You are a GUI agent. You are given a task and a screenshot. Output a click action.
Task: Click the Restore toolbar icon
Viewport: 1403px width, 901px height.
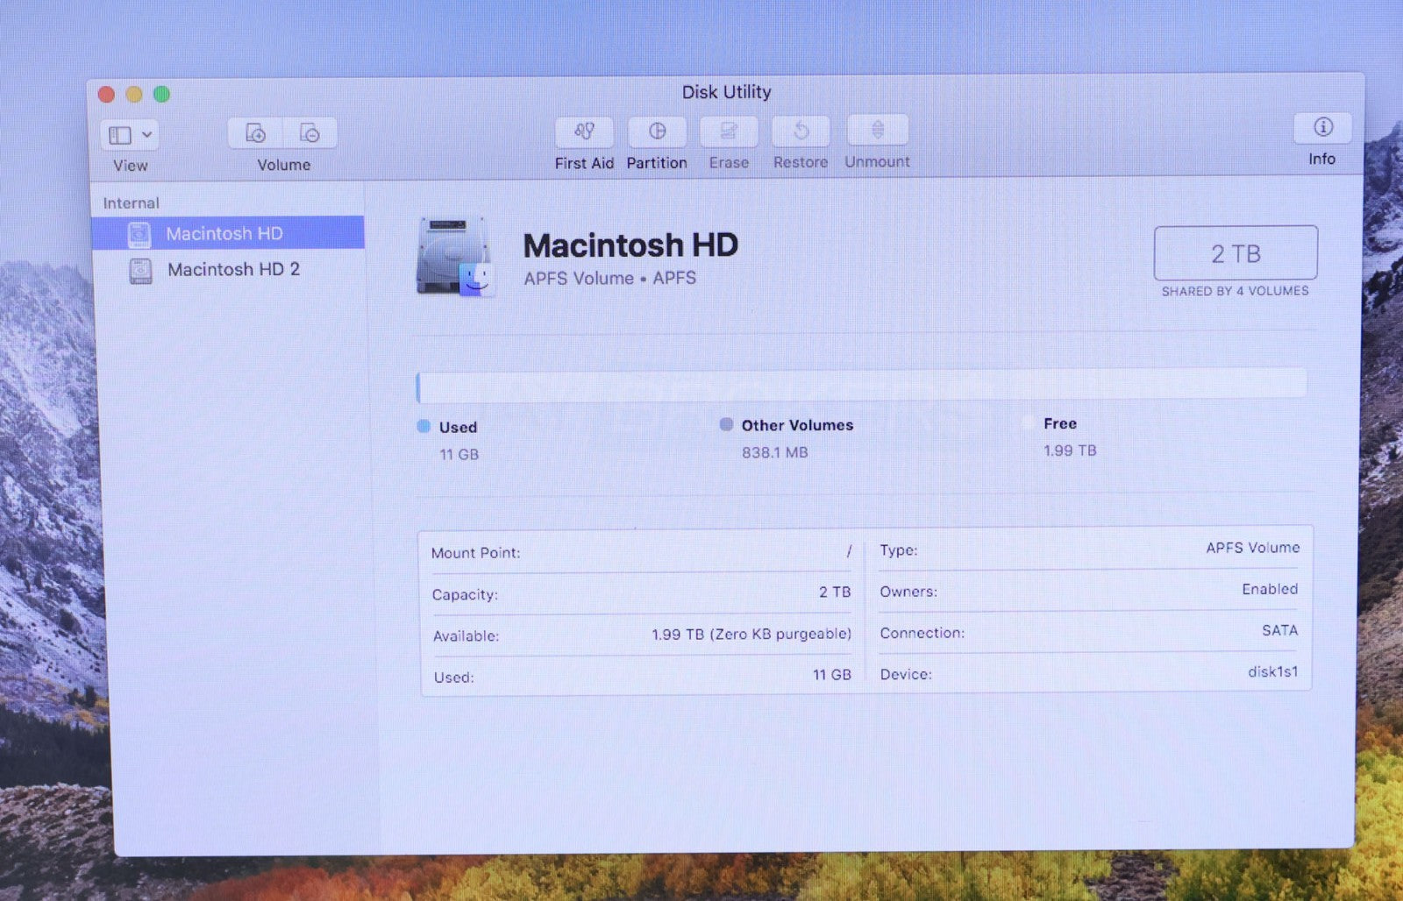click(801, 131)
